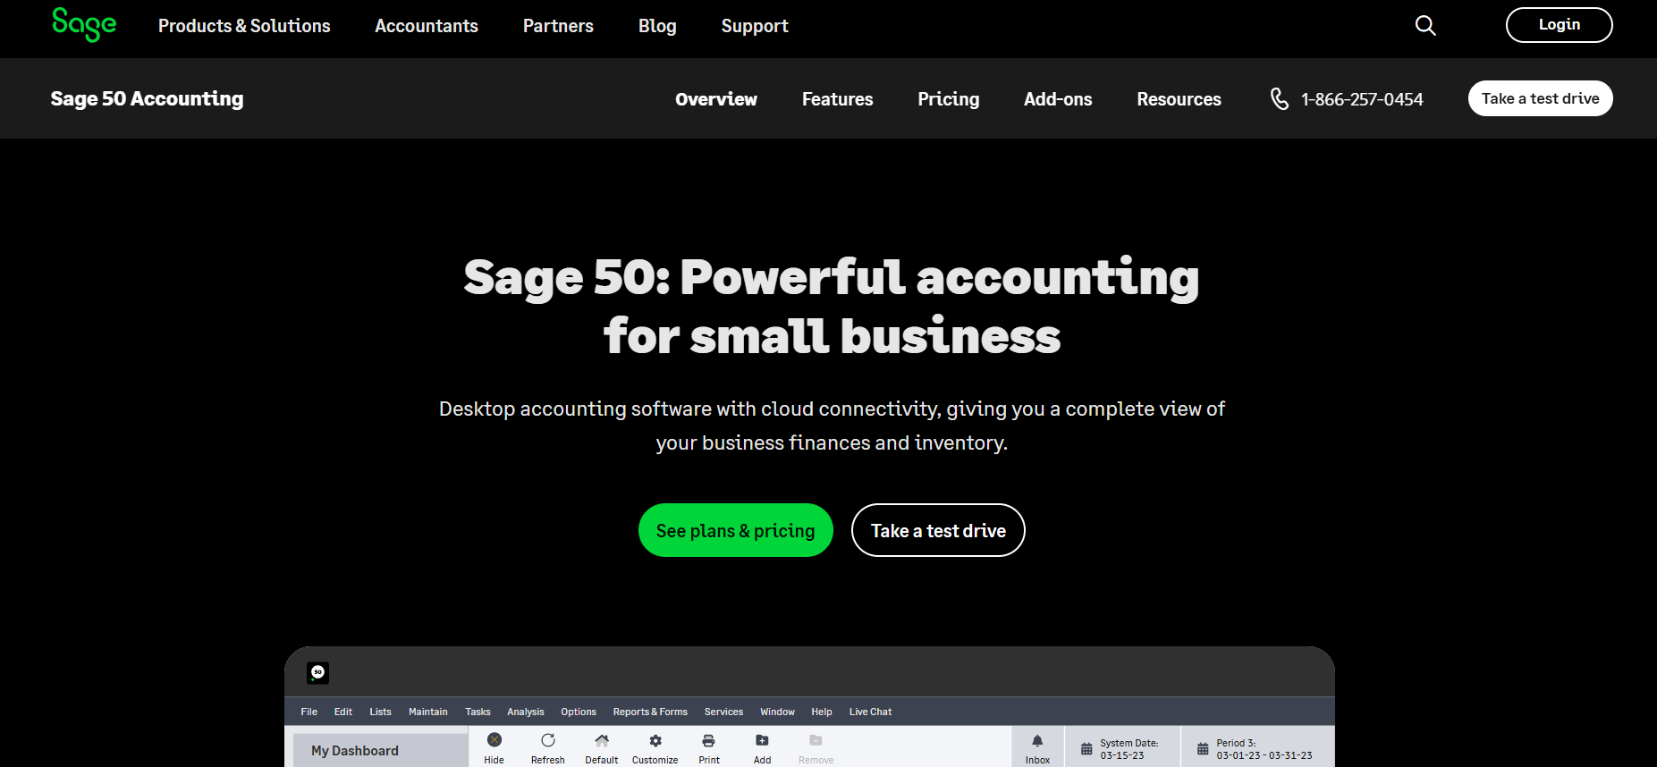Screen dimensions: 1657x767
Task: Open Window menu in app preview
Action: pos(777,712)
